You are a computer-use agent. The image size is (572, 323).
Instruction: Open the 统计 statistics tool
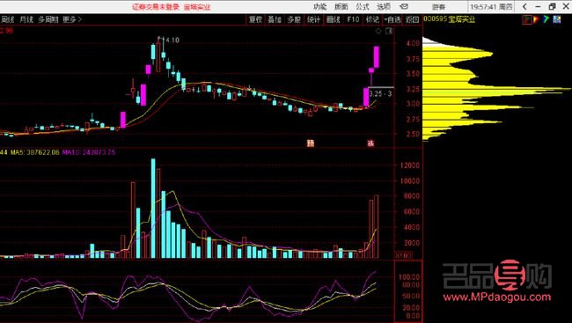pyautogui.click(x=313, y=19)
